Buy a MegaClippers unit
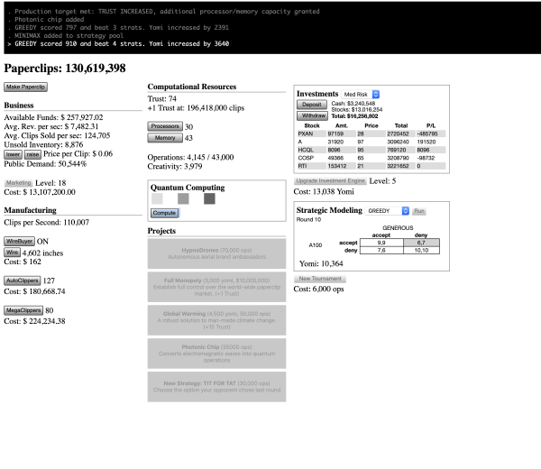Image resolution: width=541 pixels, height=469 pixels. point(23,309)
